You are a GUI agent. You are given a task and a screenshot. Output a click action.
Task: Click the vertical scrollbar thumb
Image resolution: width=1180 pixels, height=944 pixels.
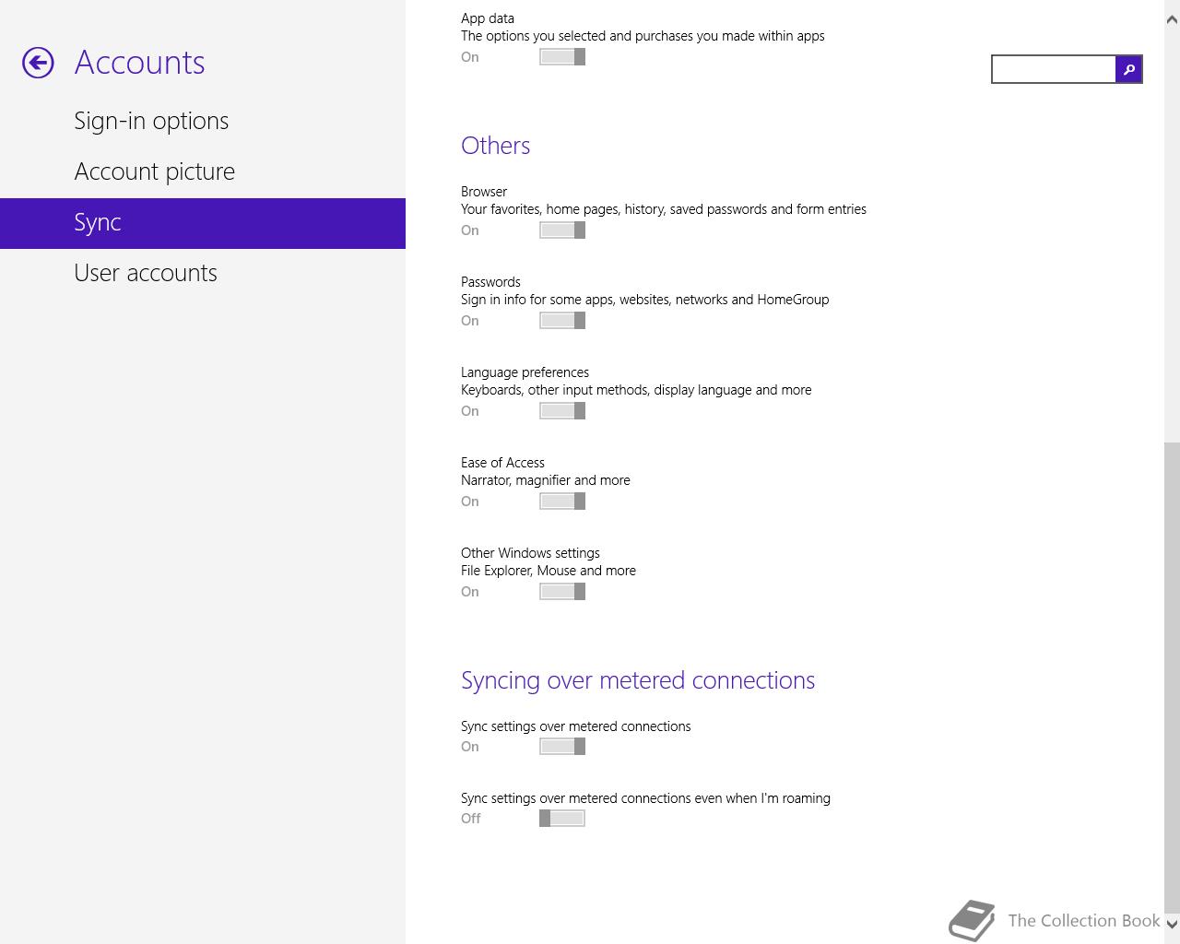pyautogui.click(x=1172, y=677)
